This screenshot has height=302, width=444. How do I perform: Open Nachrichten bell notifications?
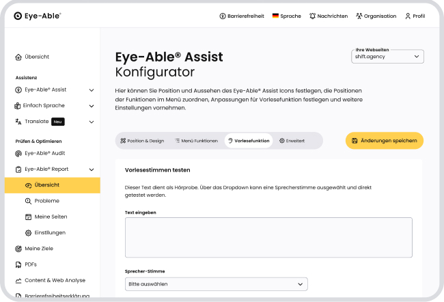312,16
